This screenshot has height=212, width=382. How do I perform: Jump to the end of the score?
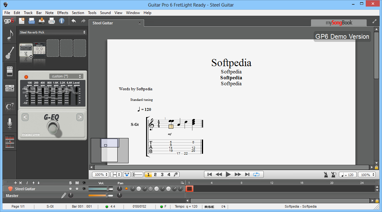pos(247,175)
